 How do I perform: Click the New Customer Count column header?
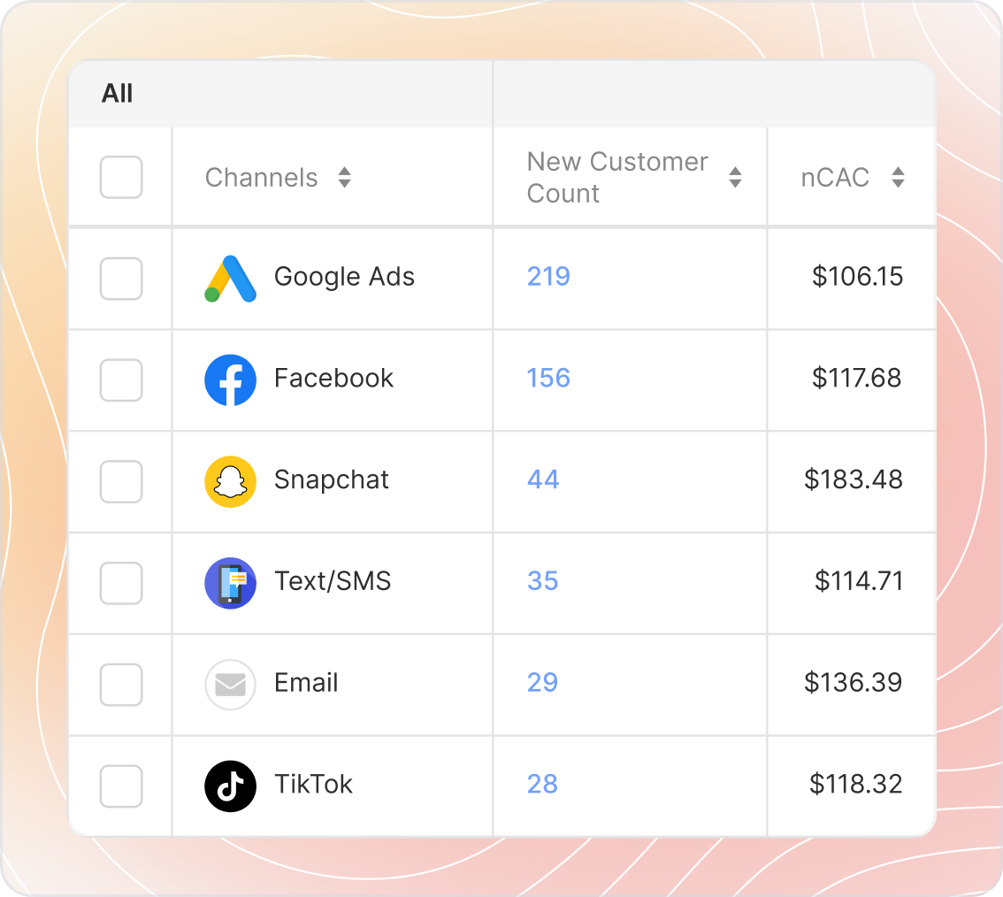point(617,178)
